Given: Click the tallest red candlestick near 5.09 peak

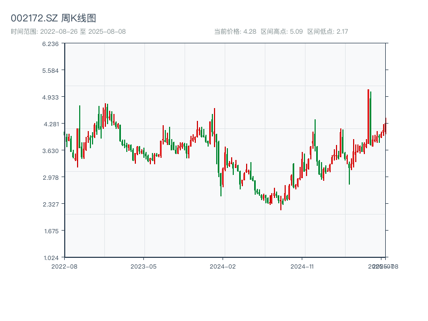Looking at the screenshot, I should tap(368, 117).
